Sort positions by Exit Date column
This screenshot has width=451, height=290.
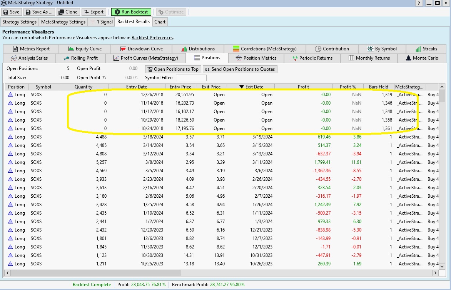point(251,87)
